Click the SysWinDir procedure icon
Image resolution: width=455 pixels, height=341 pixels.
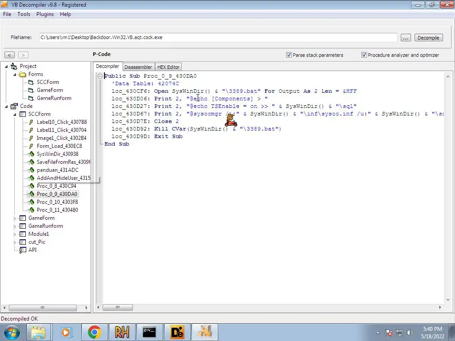click(x=32, y=154)
